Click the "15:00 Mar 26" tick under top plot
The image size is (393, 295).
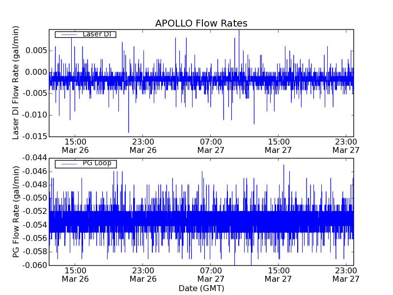(75, 146)
